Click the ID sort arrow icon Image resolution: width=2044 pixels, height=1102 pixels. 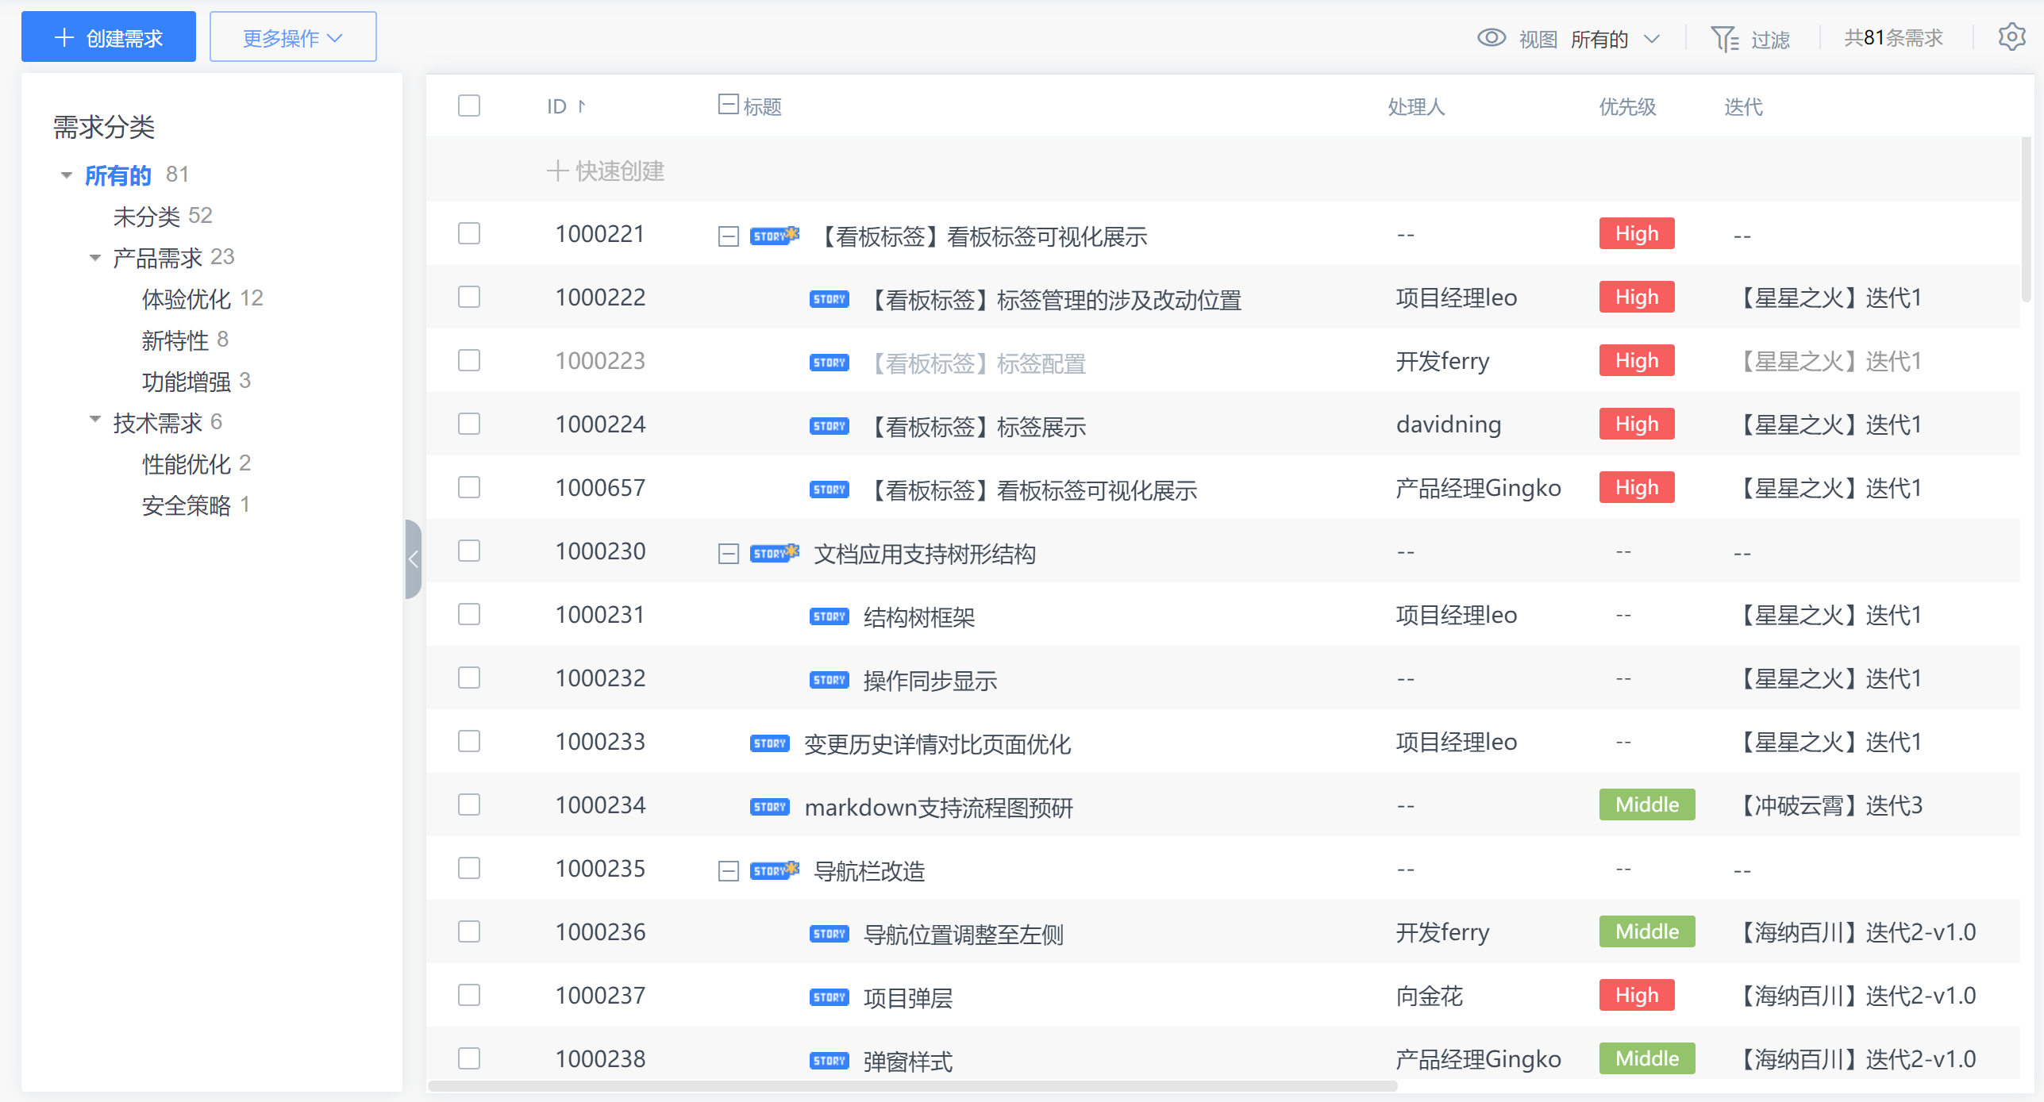pos(582,106)
